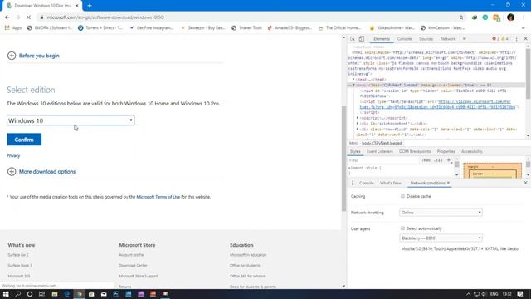Open the Edge browser taskbar icon
This screenshot has width=531, height=299.
pos(66,294)
